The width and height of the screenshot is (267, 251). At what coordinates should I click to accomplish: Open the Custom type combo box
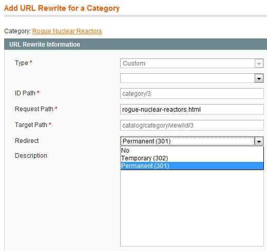192,64
